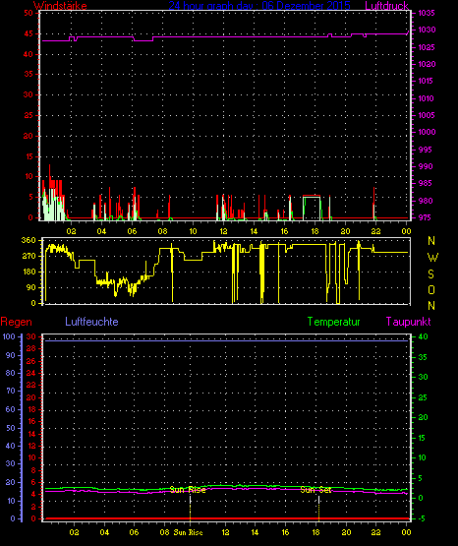
Task: Click the Regen legend label
Action: coord(16,322)
